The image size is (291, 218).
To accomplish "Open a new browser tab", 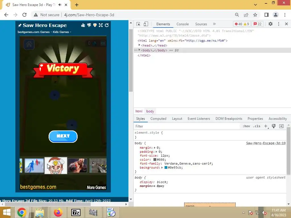I will tap(77, 5).
